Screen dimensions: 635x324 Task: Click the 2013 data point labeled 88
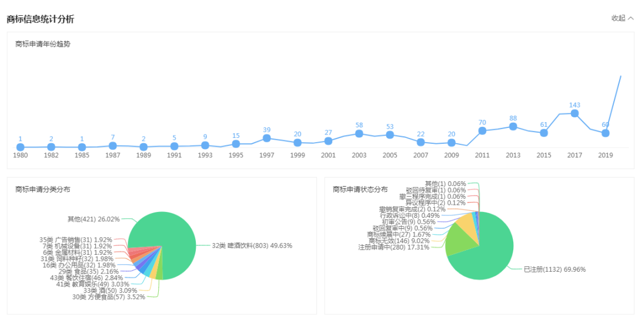point(513,126)
